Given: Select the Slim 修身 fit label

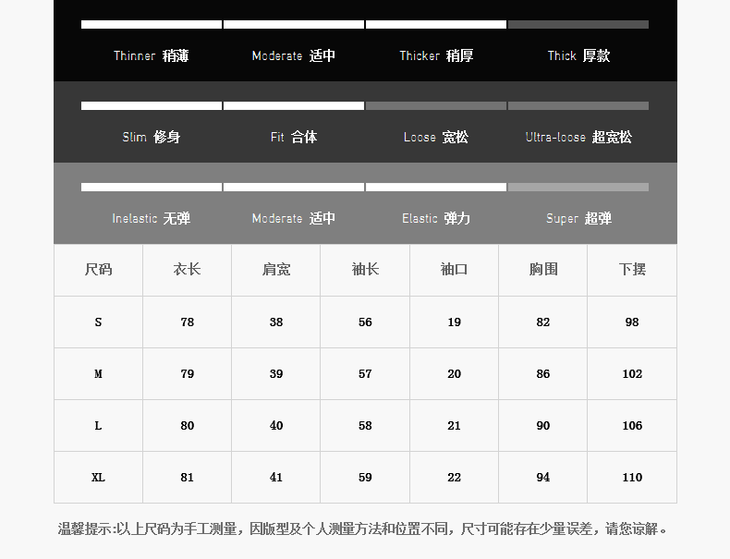Looking at the screenshot, I should [x=152, y=137].
